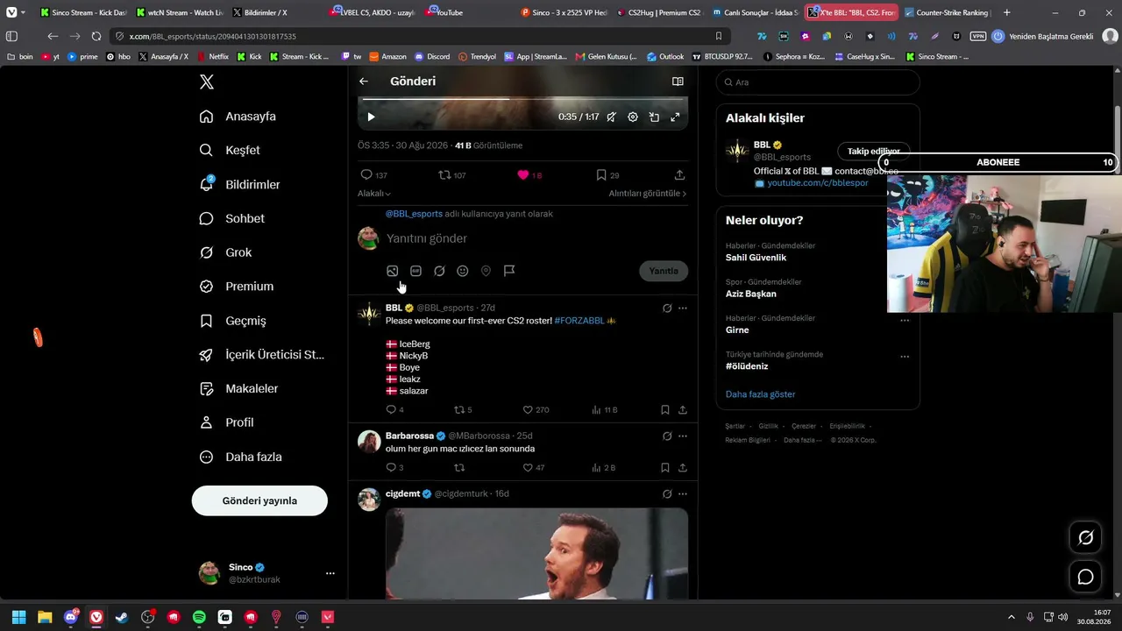Repost the BBL roster reply

[x=463, y=409]
